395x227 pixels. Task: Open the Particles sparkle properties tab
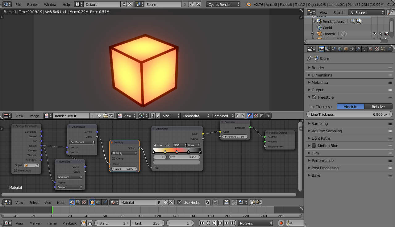click(x=383, y=49)
